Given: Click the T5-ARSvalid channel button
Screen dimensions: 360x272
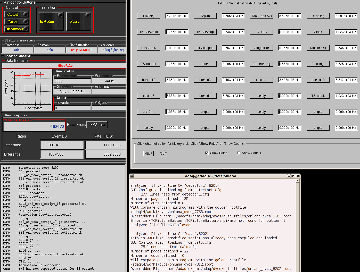Looking at the screenshot, I should coord(149,32).
